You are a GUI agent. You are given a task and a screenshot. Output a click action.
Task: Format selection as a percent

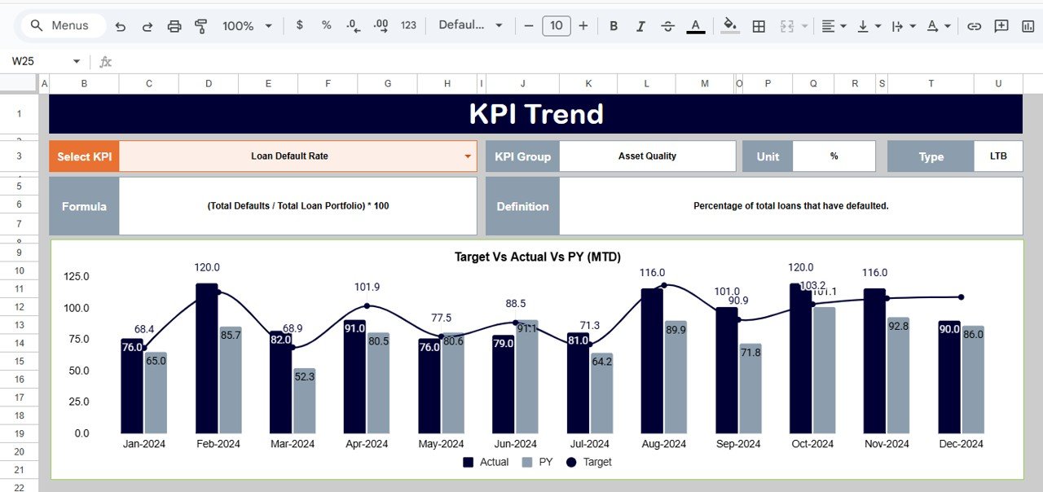[325, 25]
